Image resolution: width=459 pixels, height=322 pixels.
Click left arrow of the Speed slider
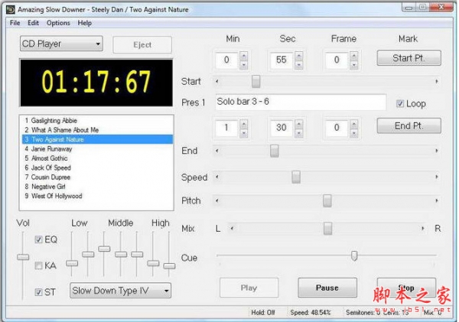tap(217, 177)
